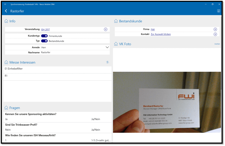Open the FWI company link
This screenshot has width=225, height=146.
[153, 30]
